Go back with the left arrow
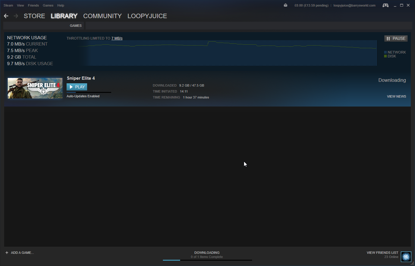The image size is (415, 266). [x=6, y=16]
